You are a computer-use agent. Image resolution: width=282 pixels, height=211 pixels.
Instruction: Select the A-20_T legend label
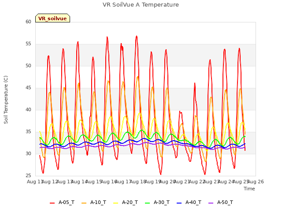tap(130, 202)
